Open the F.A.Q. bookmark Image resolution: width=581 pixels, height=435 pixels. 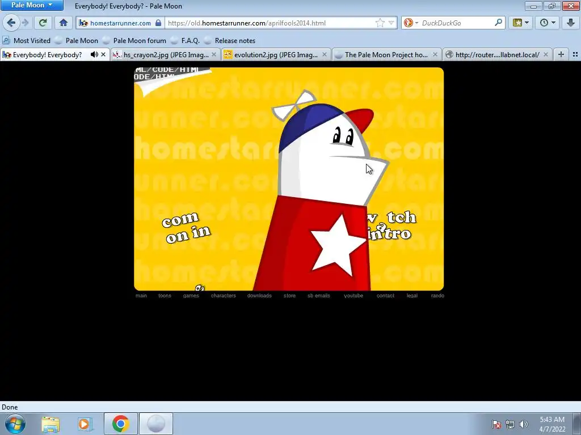pos(186,41)
